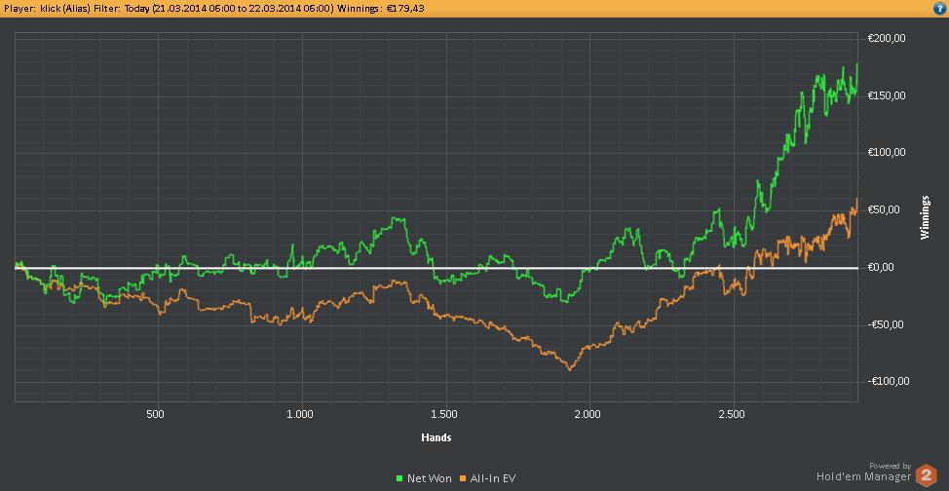Click the Powered by Hold'em Manager text
This screenshot has height=491, width=949.
click(x=863, y=472)
